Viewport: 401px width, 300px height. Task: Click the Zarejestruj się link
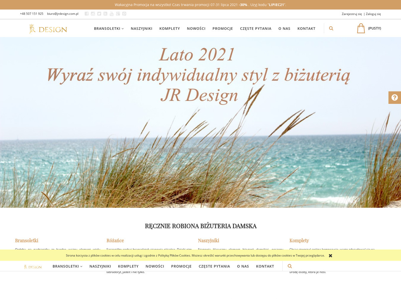tap(352, 14)
